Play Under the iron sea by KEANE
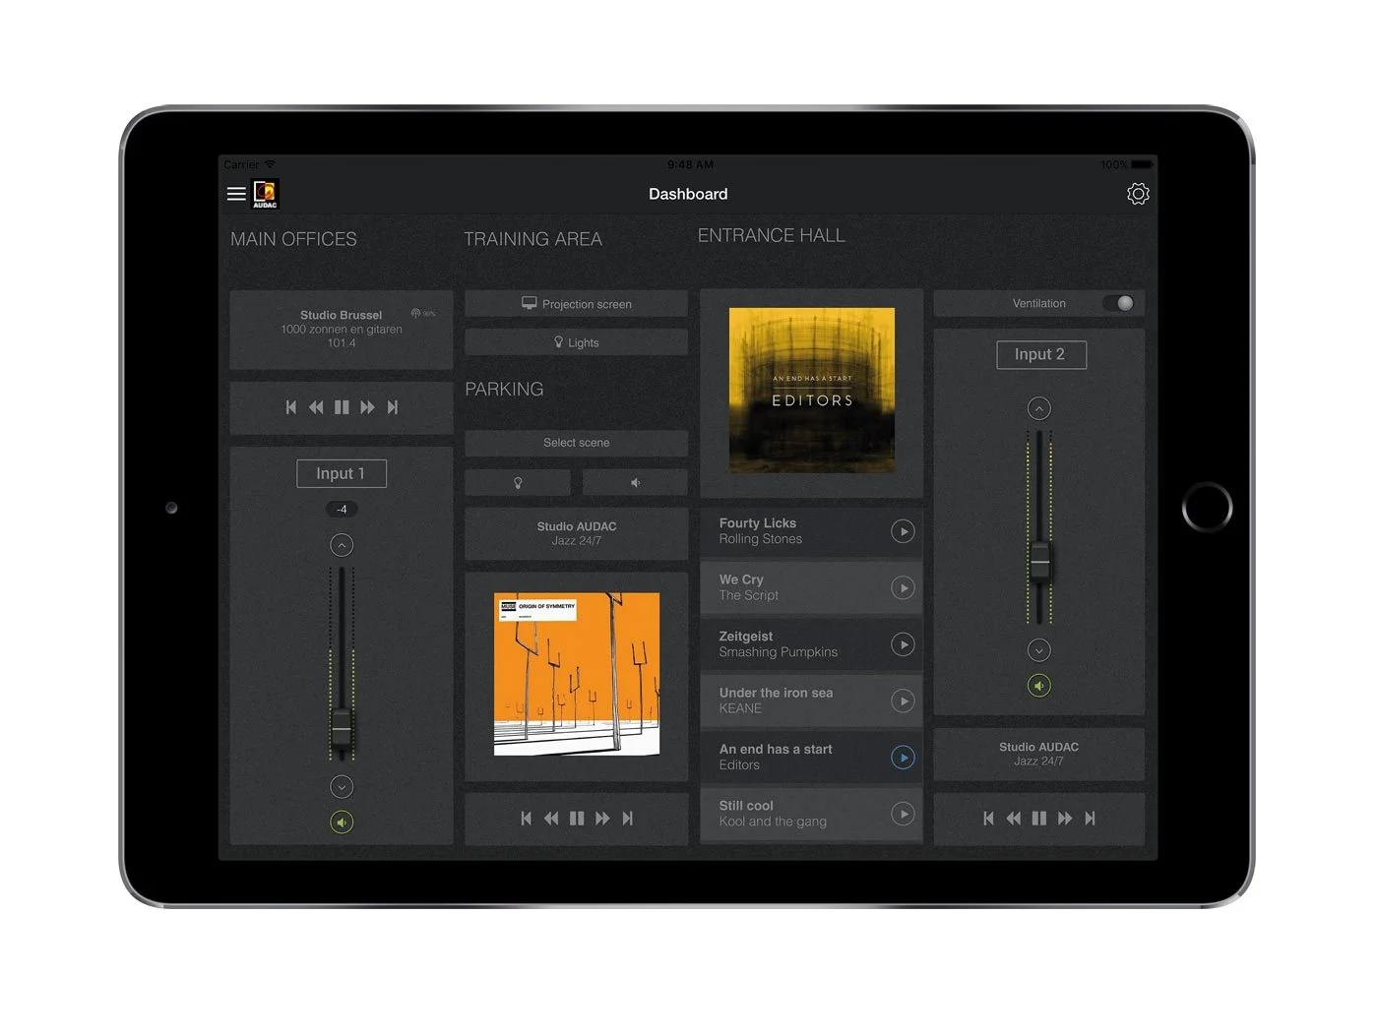The width and height of the screenshot is (1378, 1036). [x=903, y=701]
